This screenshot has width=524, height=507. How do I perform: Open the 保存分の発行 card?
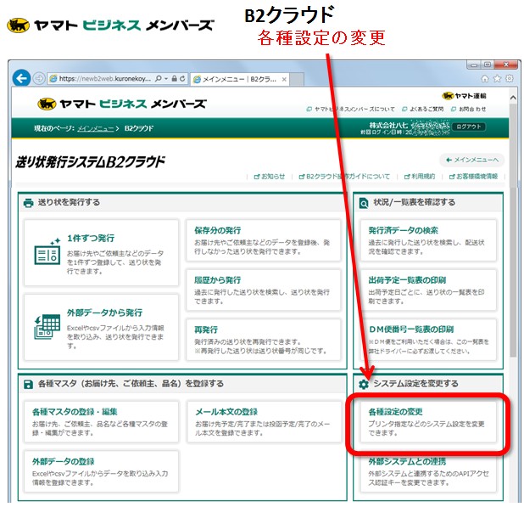(264, 240)
